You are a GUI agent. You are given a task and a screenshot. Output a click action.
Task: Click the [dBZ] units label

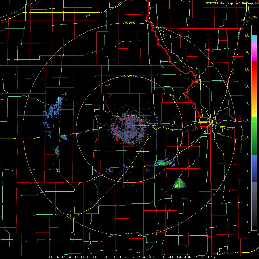(x=244, y=20)
